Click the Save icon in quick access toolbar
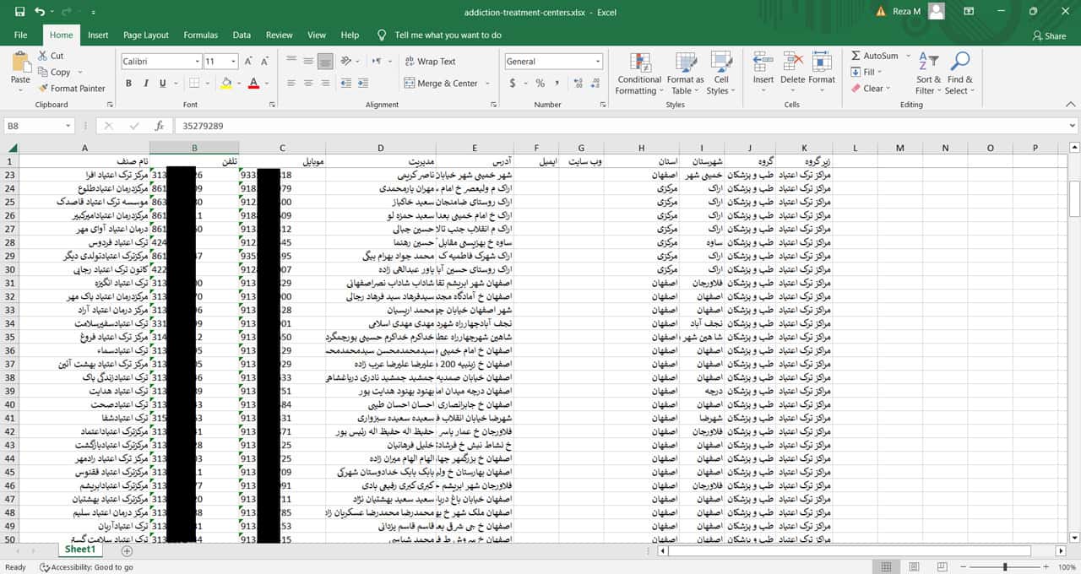 (x=19, y=12)
